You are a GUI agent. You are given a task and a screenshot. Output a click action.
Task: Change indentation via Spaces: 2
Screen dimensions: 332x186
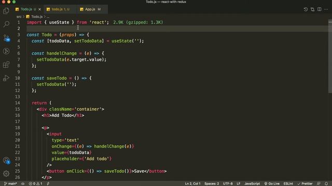[212, 184]
